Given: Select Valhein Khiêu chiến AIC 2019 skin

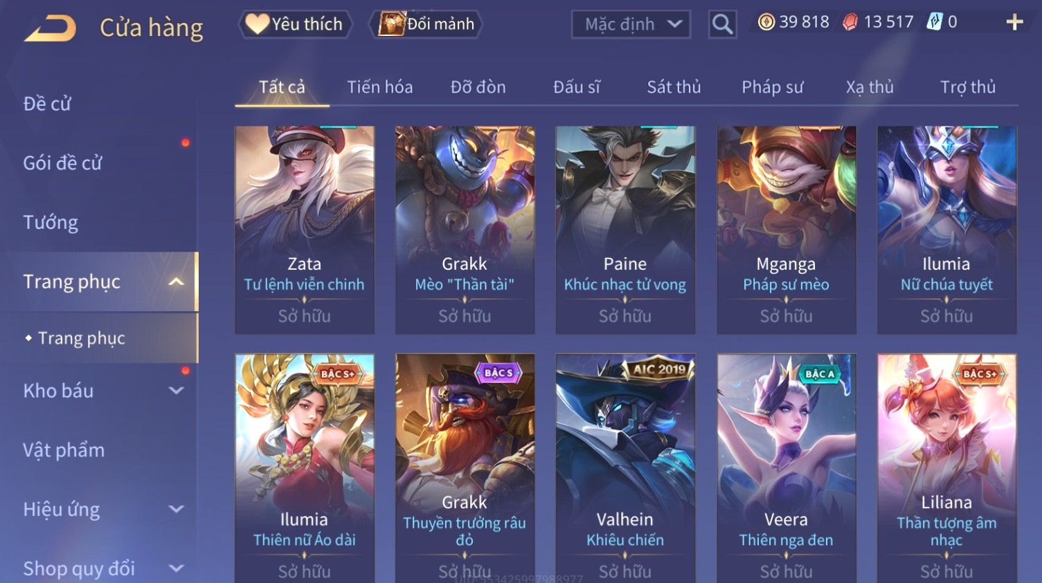Looking at the screenshot, I should [x=625, y=468].
